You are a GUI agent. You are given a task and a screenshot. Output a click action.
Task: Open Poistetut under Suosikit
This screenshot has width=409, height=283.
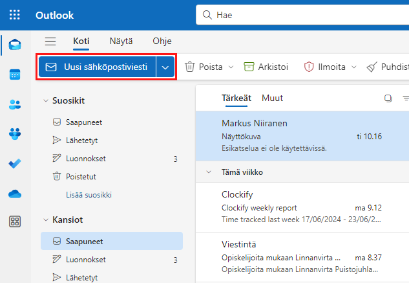pyautogui.click(x=112, y=177)
